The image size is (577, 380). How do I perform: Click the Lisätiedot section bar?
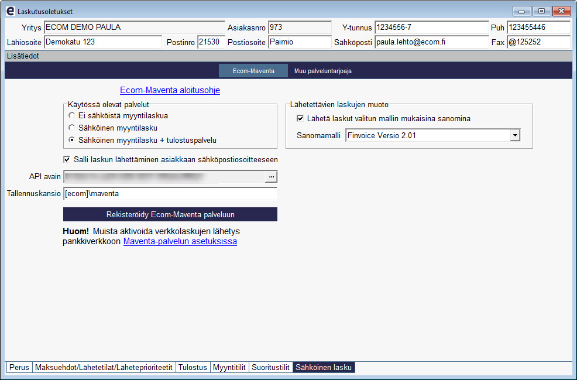pos(288,56)
